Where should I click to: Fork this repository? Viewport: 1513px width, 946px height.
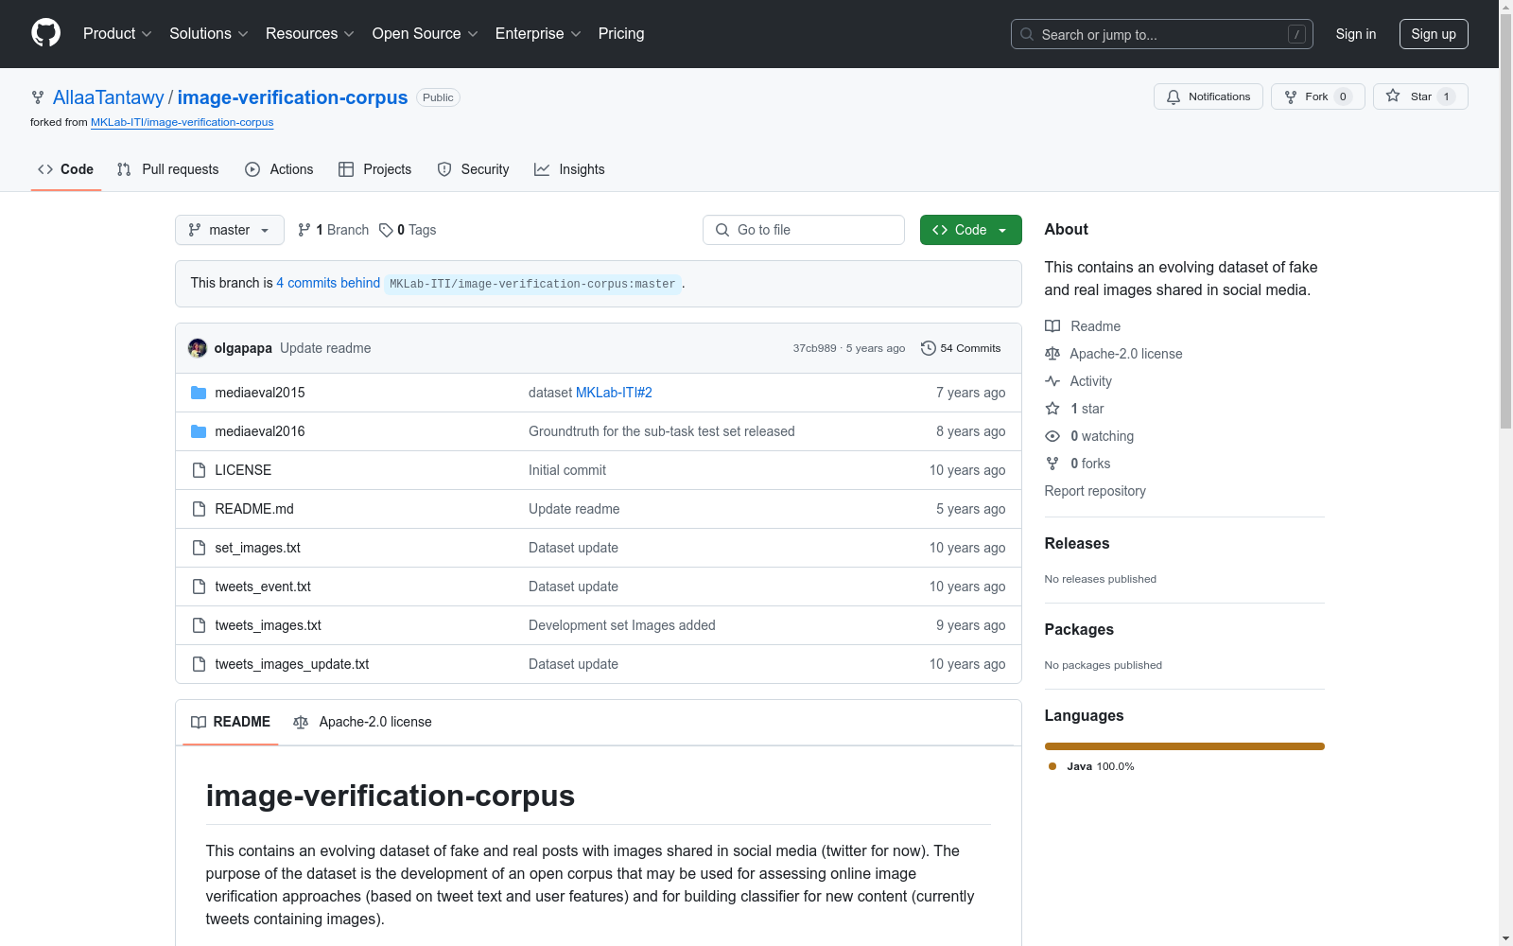1318,96
